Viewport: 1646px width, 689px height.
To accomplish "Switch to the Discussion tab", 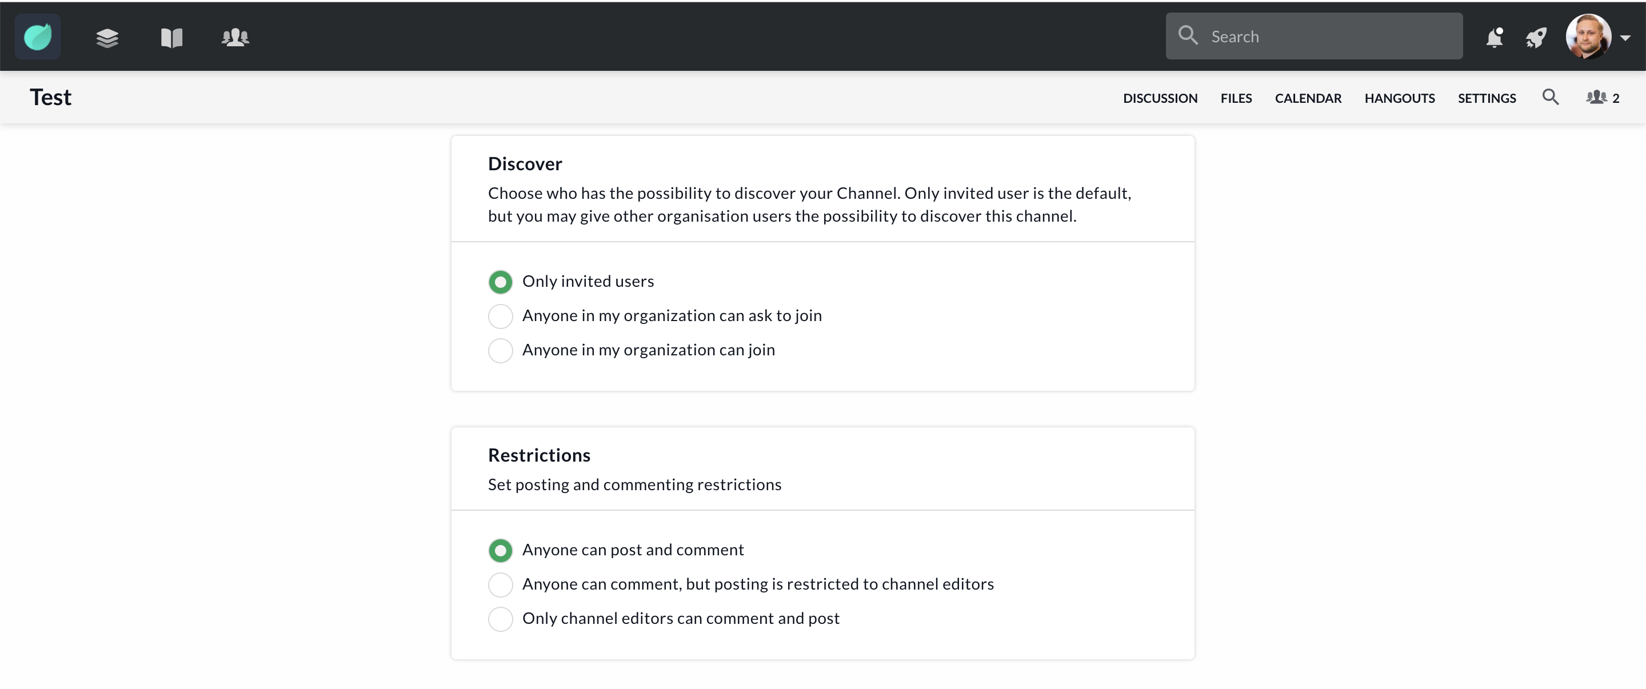I will point(1160,98).
